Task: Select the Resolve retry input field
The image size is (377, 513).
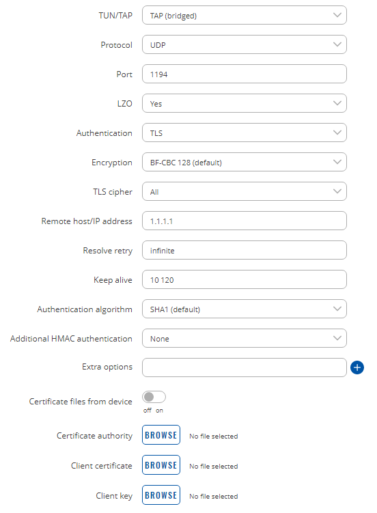Action: [245, 250]
